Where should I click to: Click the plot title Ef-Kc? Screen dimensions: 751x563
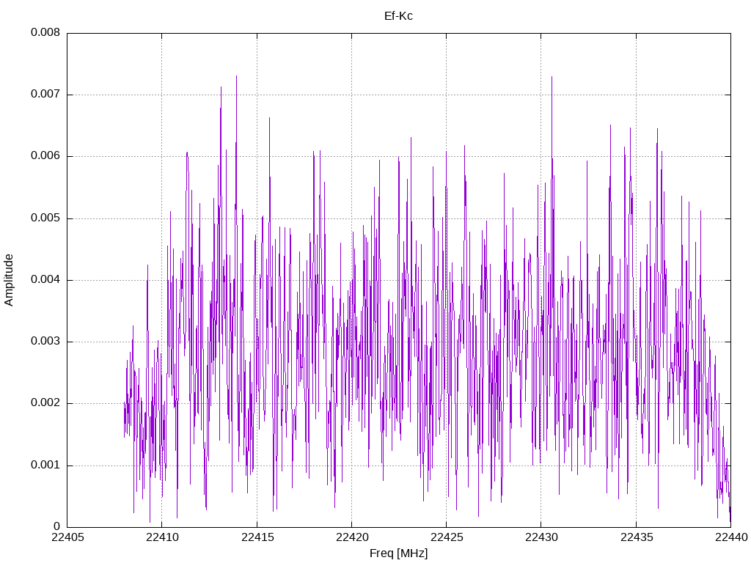coord(398,16)
